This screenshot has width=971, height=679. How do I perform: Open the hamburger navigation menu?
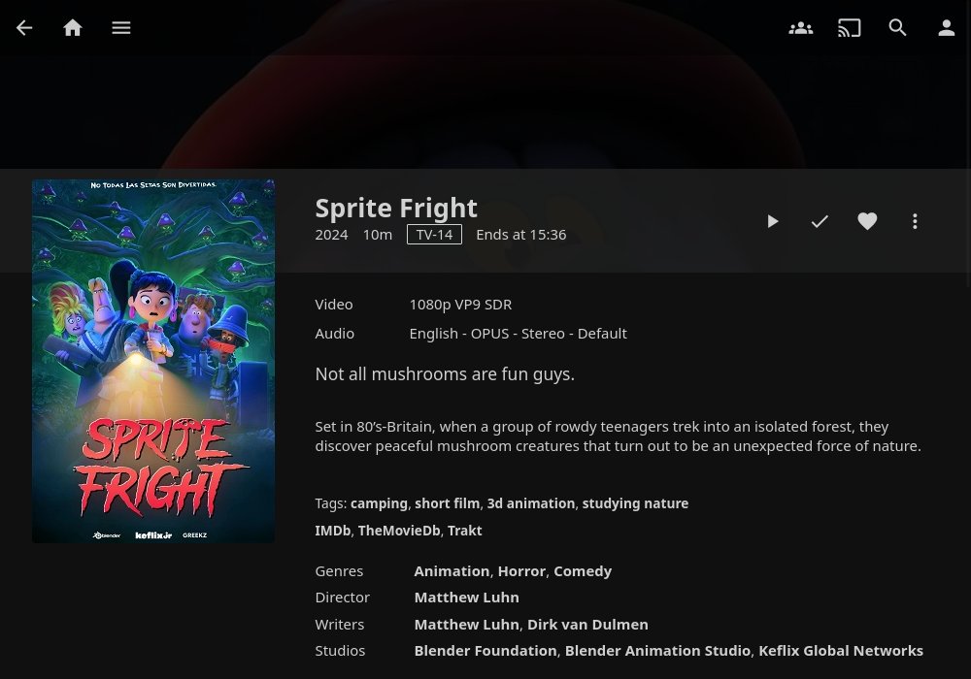tap(121, 28)
